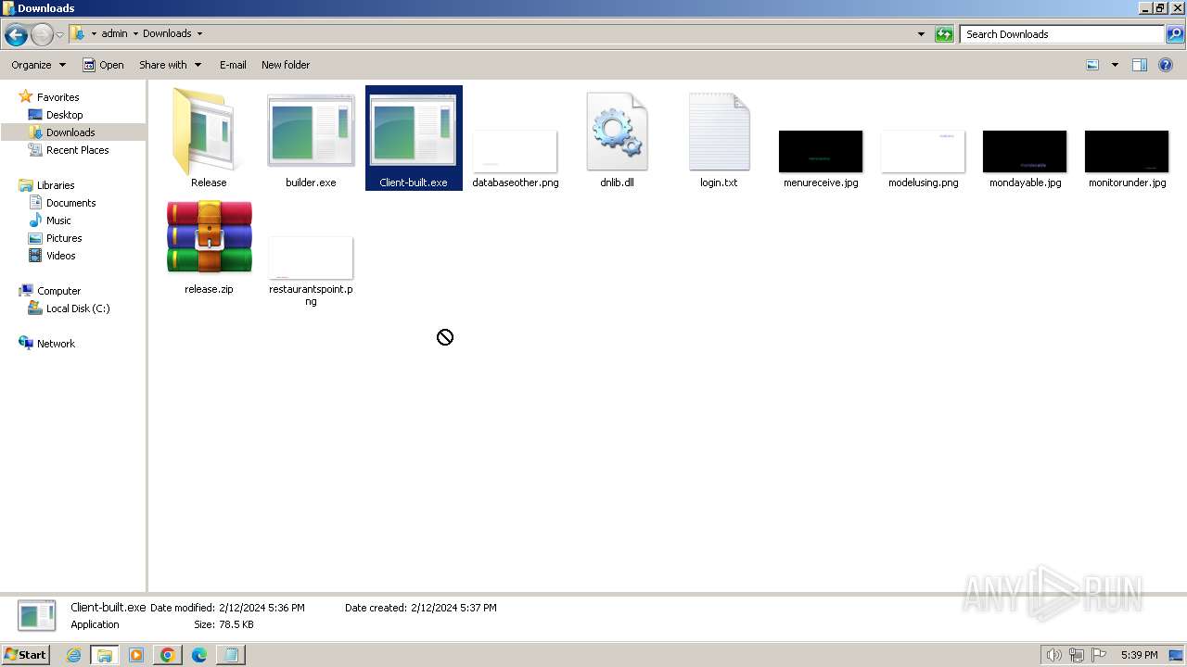
Task: Focus the Search Downloads field
Action: click(x=1062, y=34)
